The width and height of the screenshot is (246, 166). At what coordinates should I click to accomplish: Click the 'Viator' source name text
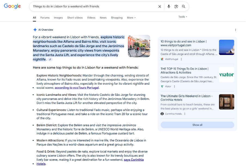tap(168, 87)
